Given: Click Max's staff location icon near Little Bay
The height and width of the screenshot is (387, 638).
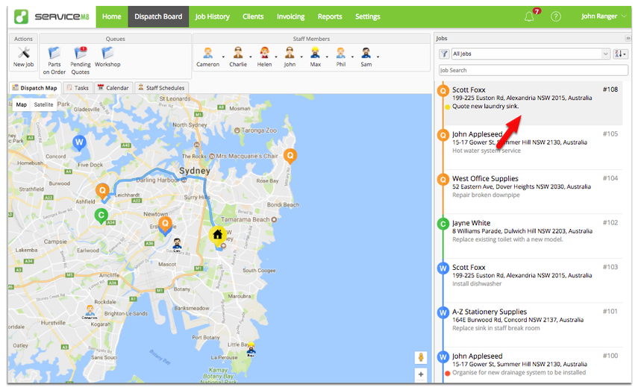Looking at the screenshot, I should (x=251, y=350).
